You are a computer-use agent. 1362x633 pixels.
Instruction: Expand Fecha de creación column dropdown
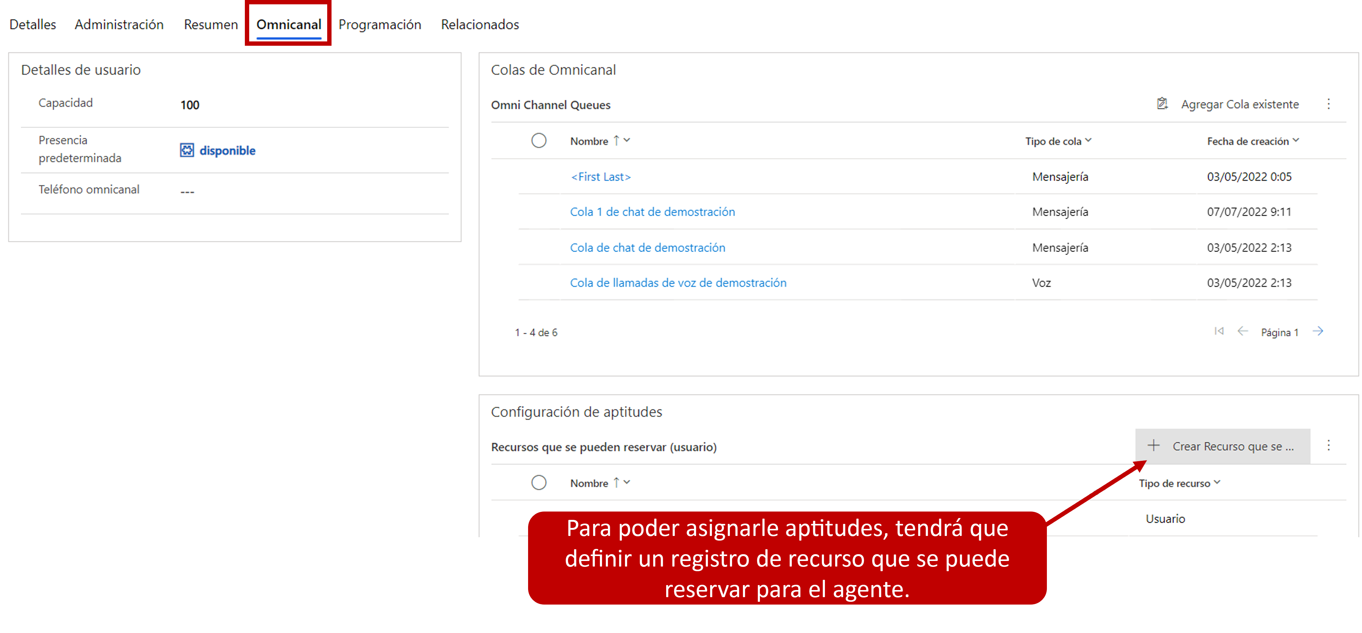pyautogui.click(x=1295, y=140)
